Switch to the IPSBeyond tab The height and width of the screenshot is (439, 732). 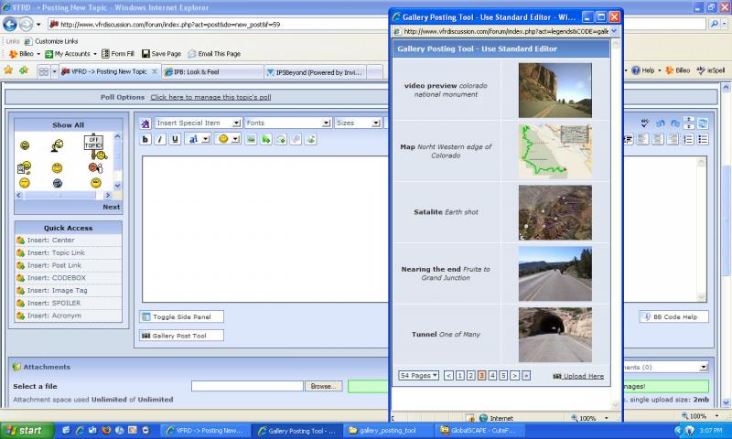pyautogui.click(x=315, y=72)
